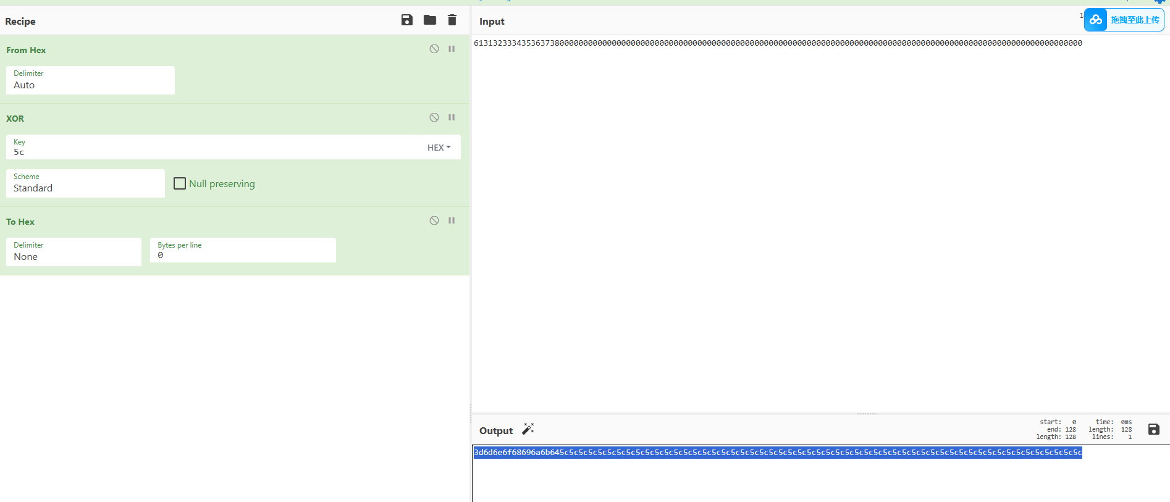This screenshot has height=502, width=1170.
Task: Open the XOR Scheme Standard dropdown
Action: [x=85, y=184]
